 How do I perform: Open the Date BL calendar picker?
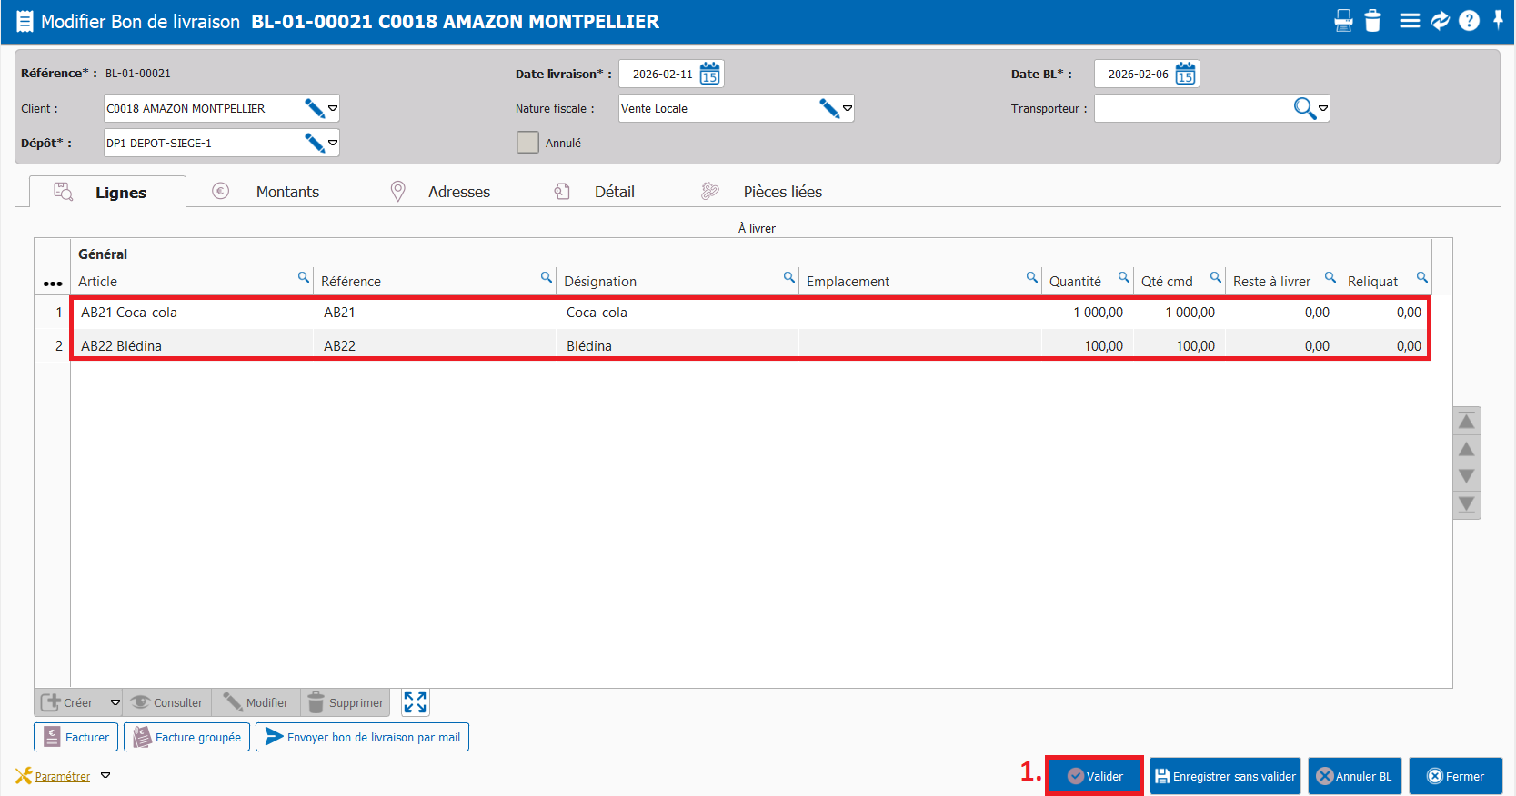(1185, 74)
